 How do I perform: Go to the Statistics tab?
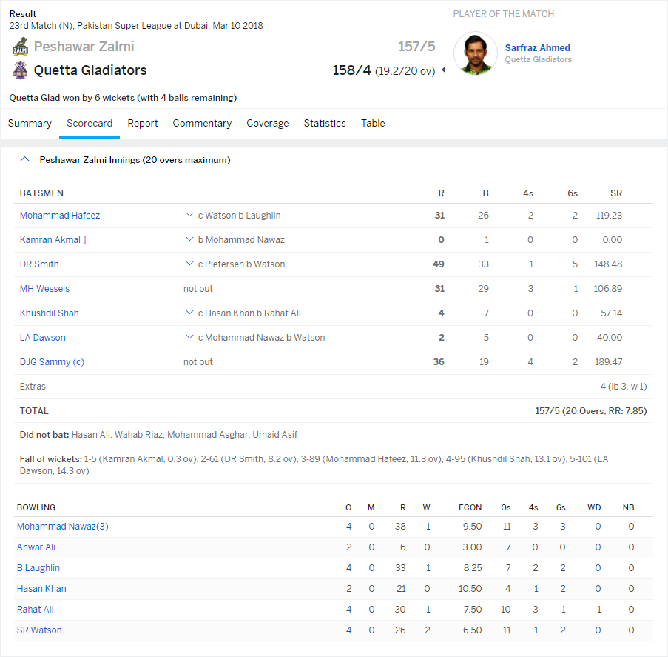pos(324,124)
